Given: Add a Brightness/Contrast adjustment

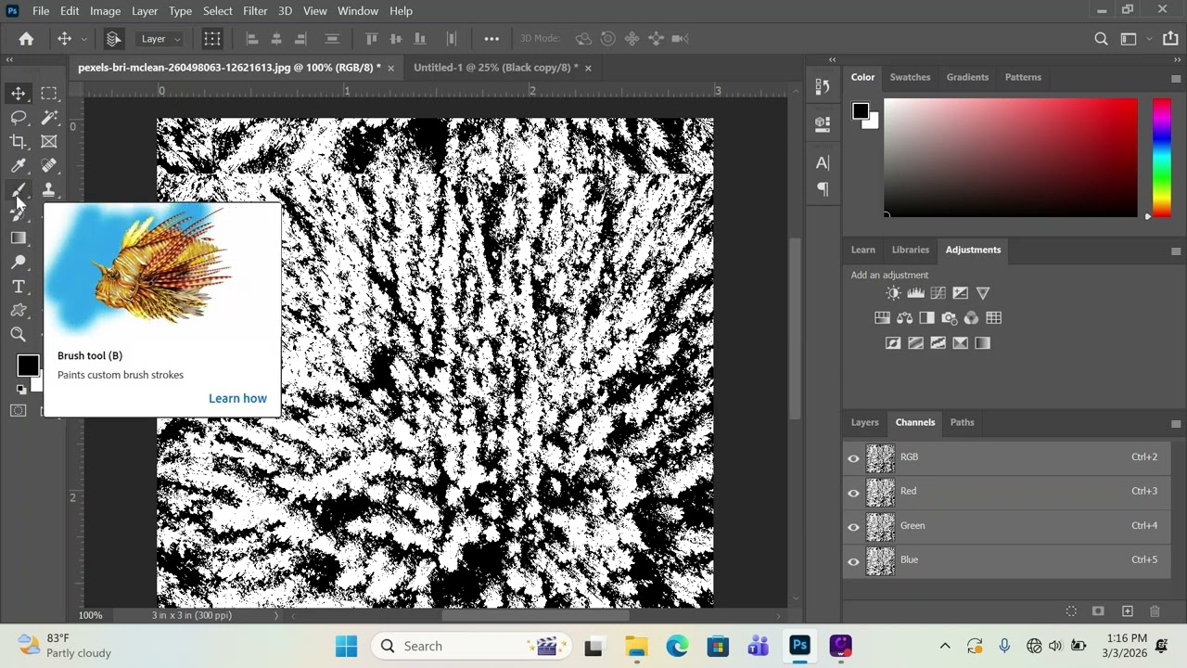Looking at the screenshot, I should (893, 293).
